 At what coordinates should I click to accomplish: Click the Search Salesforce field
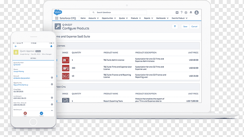[x=118, y=12]
